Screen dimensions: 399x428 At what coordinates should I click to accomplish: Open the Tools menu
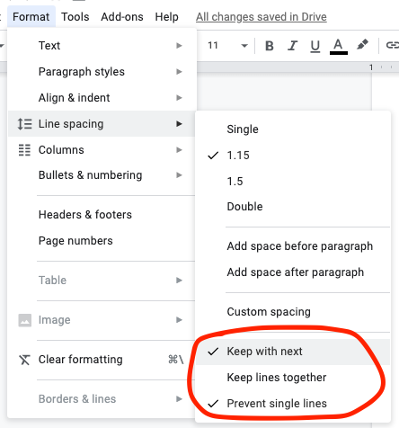point(75,17)
